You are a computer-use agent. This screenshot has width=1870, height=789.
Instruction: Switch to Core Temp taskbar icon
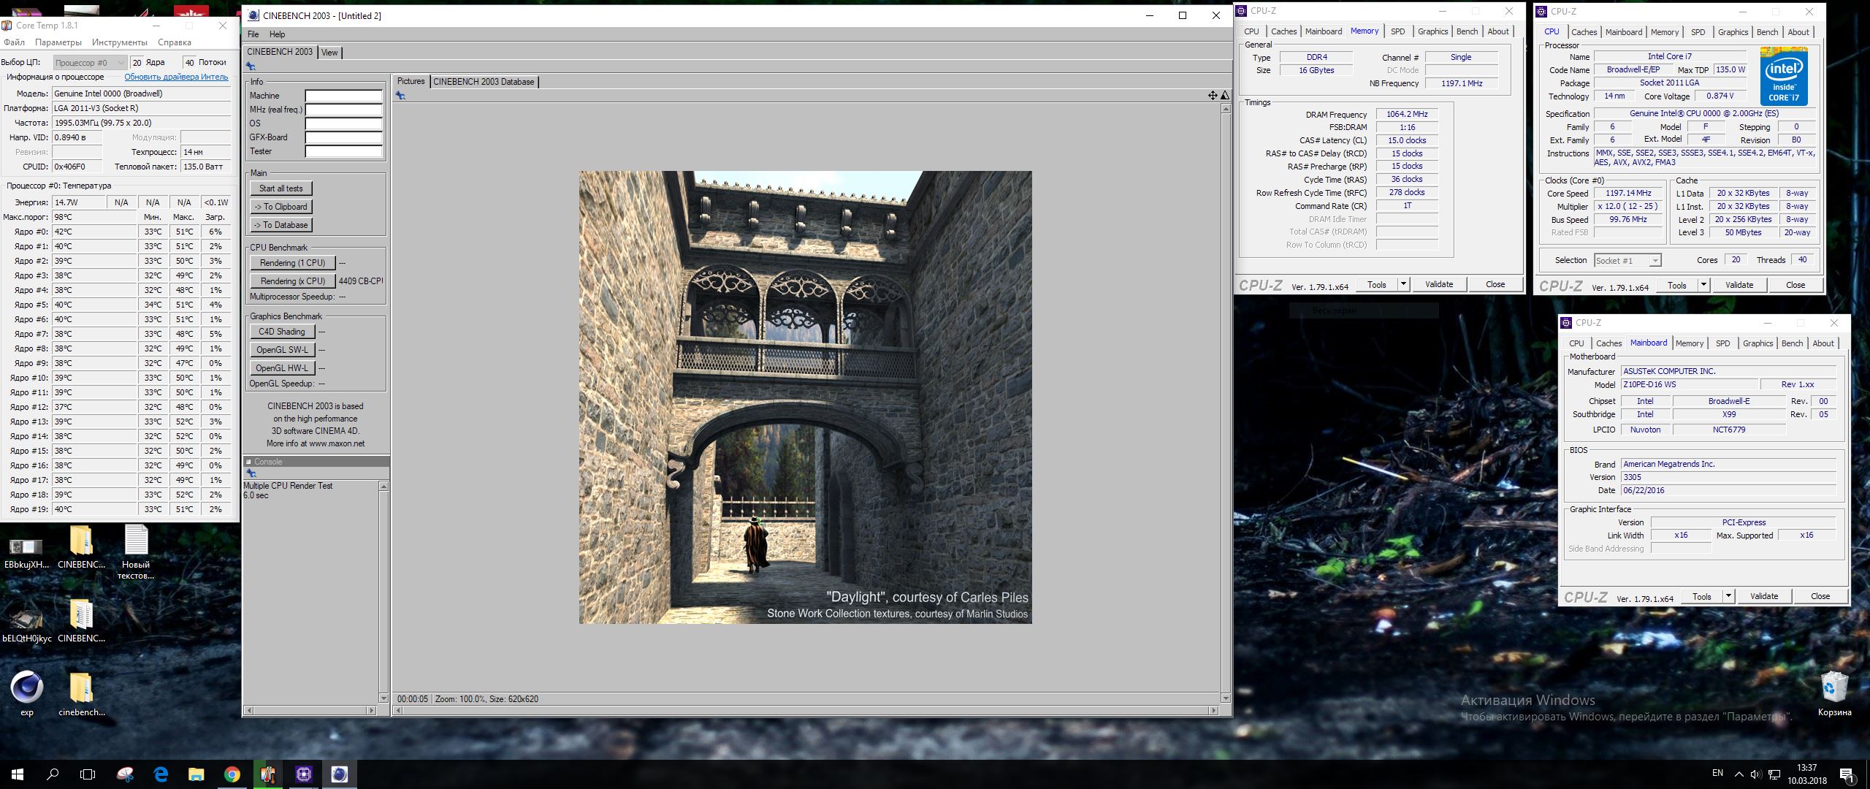267,774
